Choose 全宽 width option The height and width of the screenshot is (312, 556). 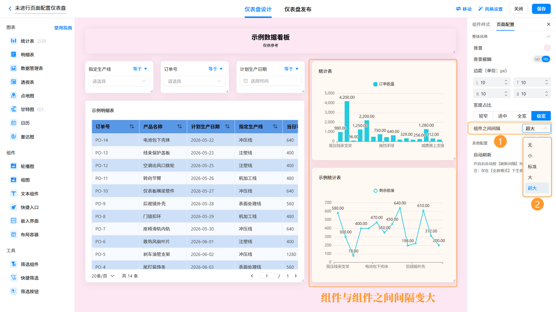coord(522,116)
